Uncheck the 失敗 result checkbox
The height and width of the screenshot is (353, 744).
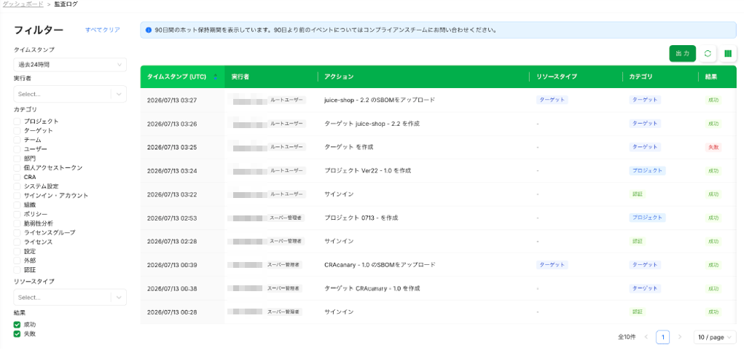point(17,333)
